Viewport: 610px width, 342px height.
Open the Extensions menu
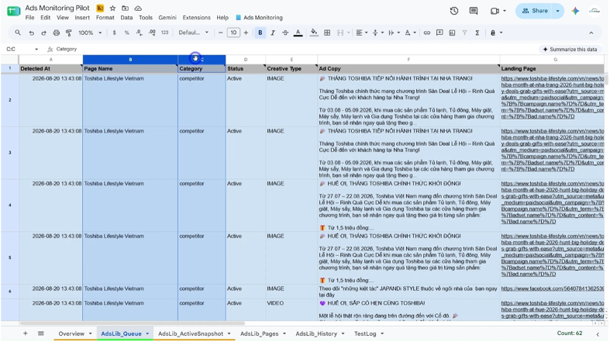pos(196,18)
